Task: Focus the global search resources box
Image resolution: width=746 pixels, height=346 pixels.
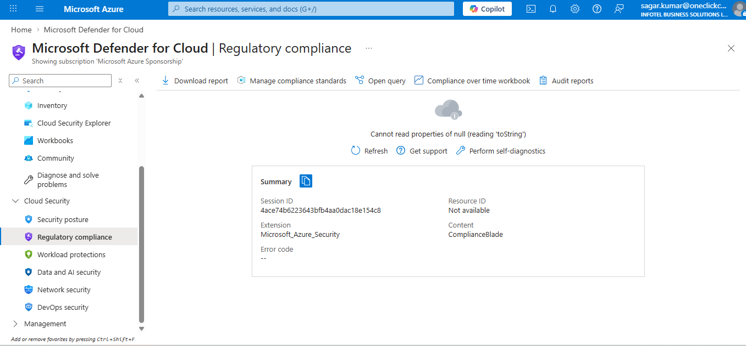Action: [311, 9]
